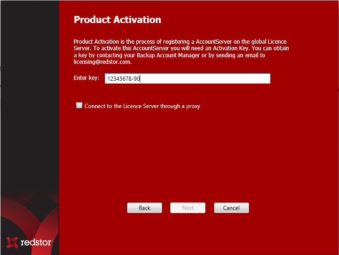Enable Connect to Licence Server through proxy

click(79, 105)
